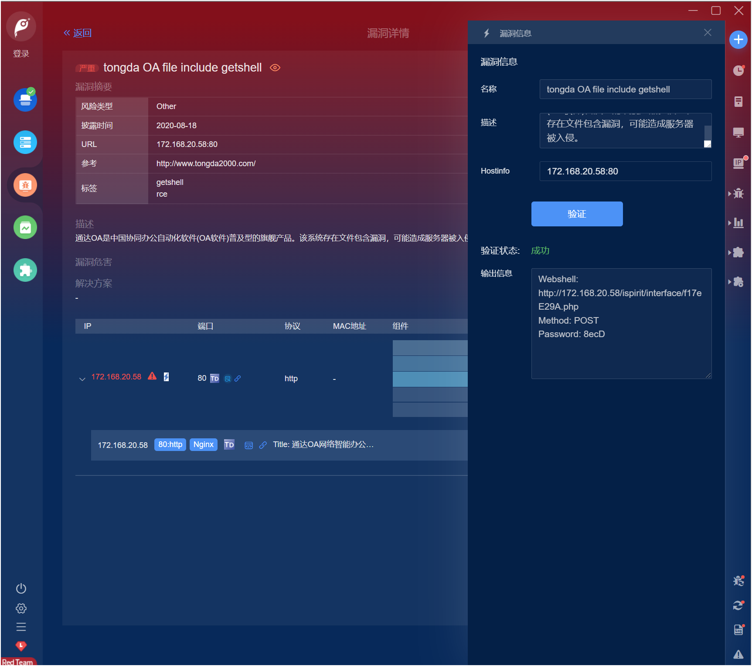Click the 返回 back link
The height and width of the screenshot is (666, 752).
point(78,33)
